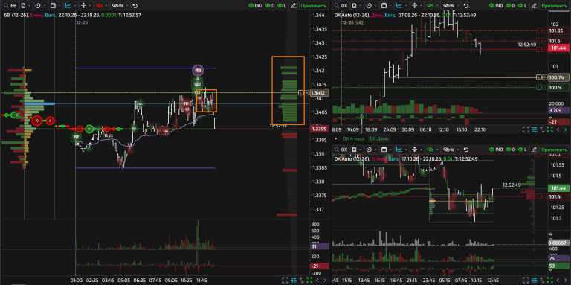Screen dimensions: 571x285
Task: Click Применить in the 6B chart toolbar
Action: click(314, 6)
